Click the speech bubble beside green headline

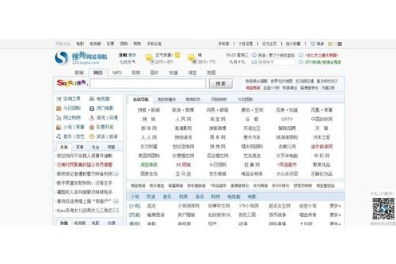(301, 62)
